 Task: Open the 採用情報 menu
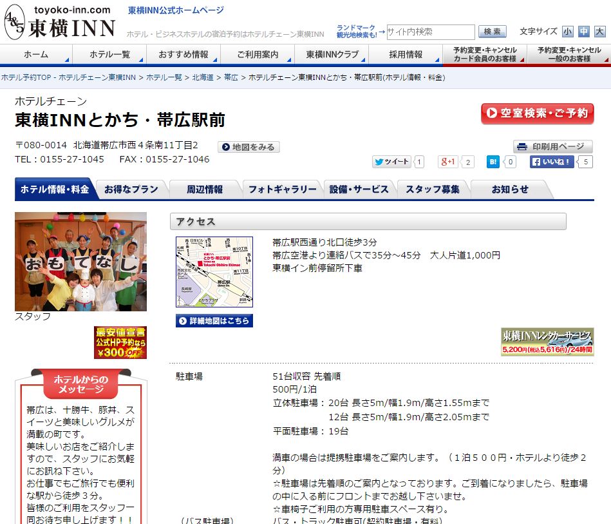pos(406,54)
